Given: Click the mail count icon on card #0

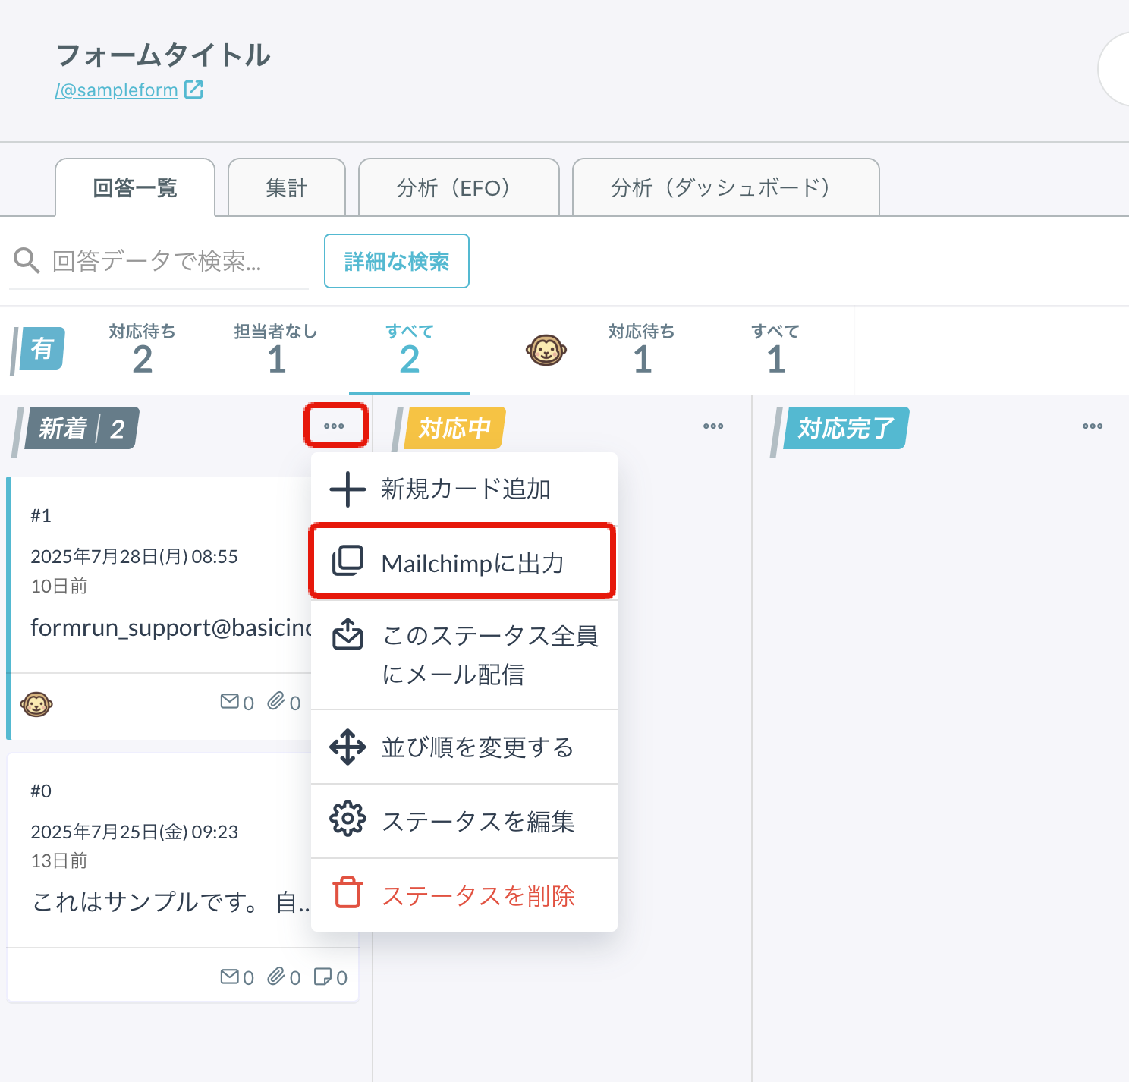Looking at the screenshot, I should pyautogui.click(x=230, y=976).
